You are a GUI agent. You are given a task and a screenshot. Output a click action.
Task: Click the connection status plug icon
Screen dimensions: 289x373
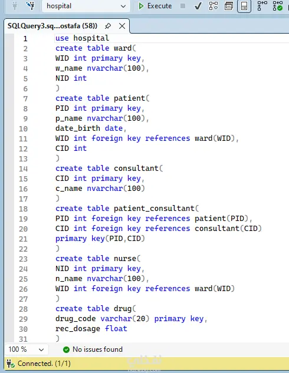10,364
